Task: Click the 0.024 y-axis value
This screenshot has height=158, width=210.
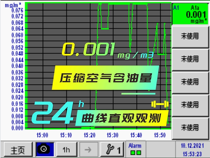Action: [17, 91]
